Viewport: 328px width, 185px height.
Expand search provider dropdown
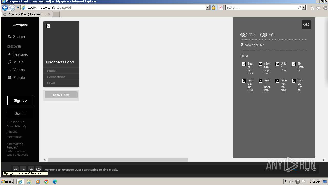(304, 8)
